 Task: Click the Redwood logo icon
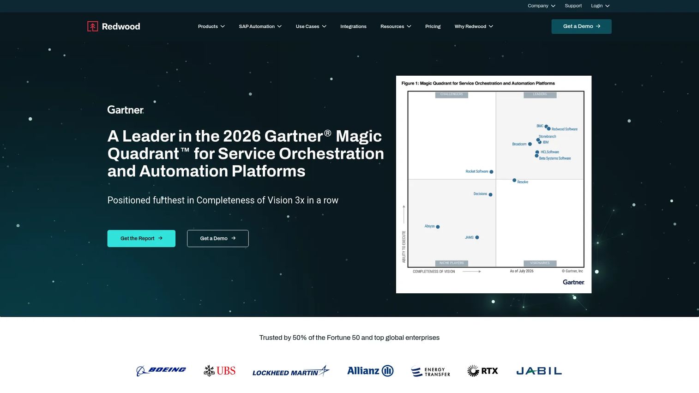click(x=92, y=26)
